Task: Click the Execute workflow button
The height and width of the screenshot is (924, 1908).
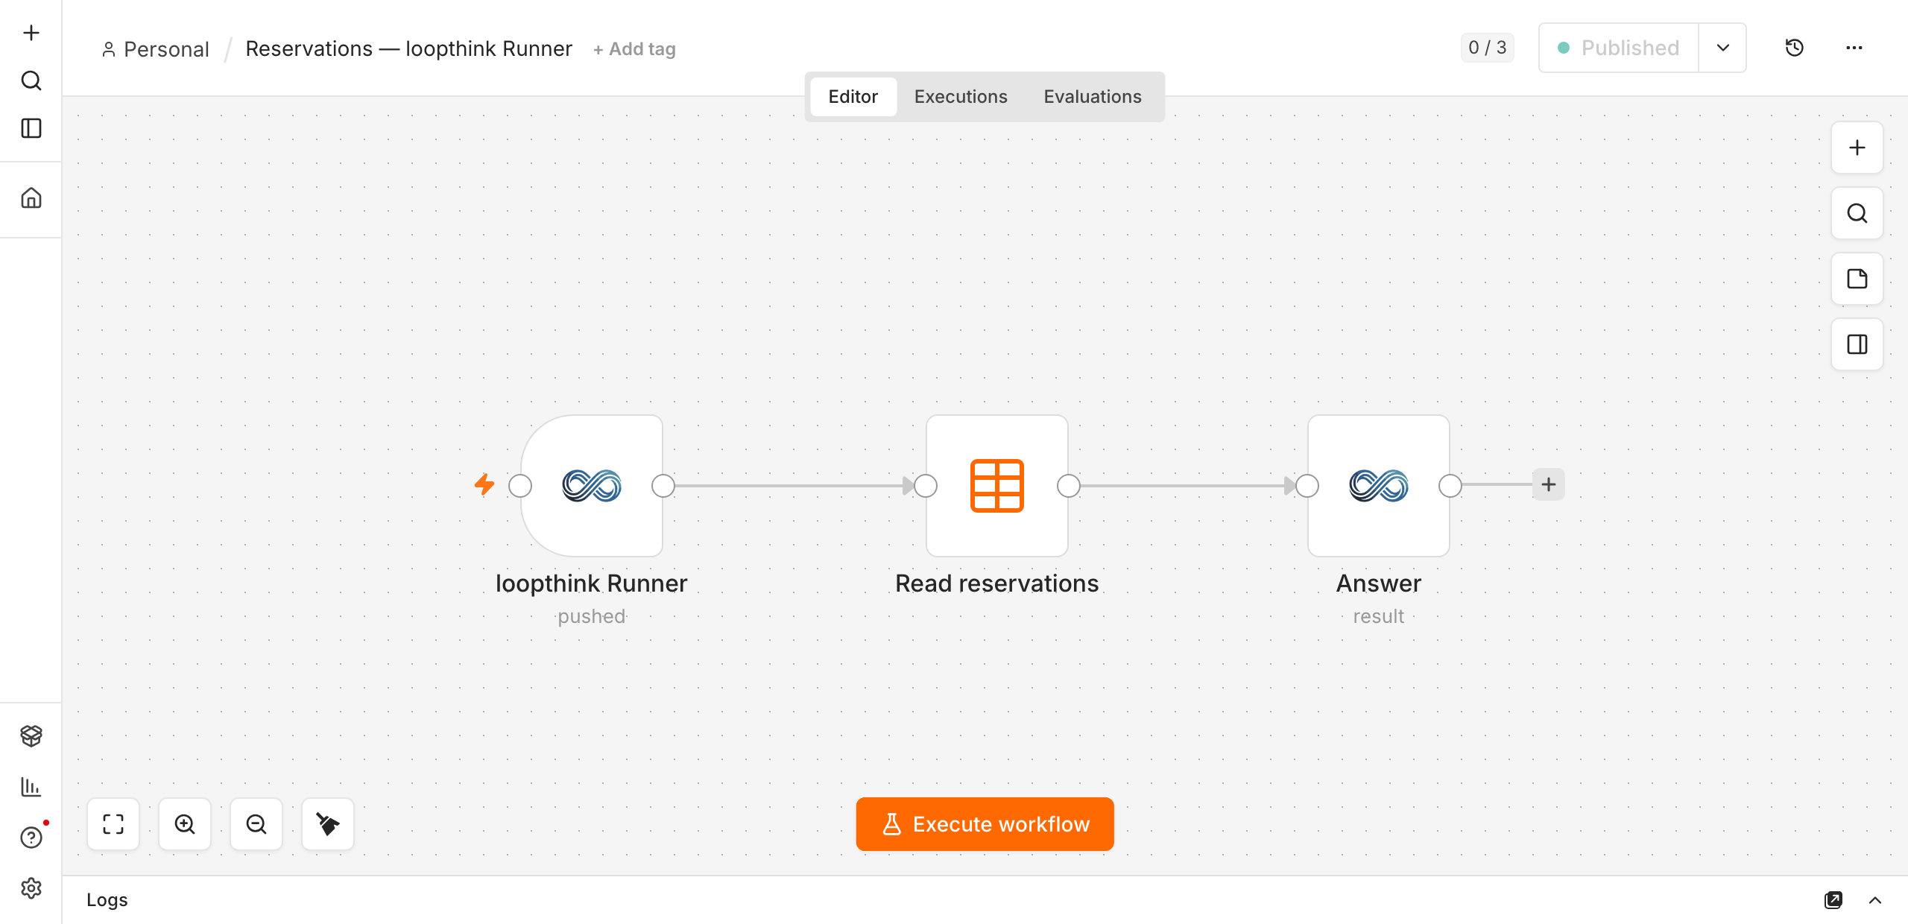Action: pyautogui.click(x=985, y=824)
